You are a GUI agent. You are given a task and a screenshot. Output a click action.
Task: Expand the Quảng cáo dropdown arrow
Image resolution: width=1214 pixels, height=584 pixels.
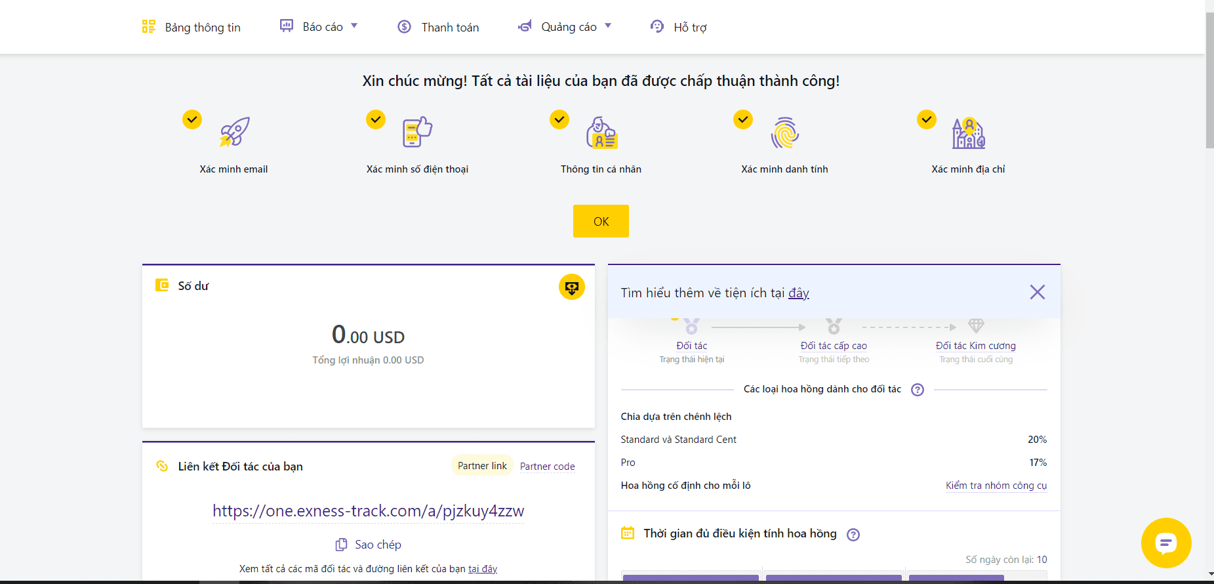(608, 26)
